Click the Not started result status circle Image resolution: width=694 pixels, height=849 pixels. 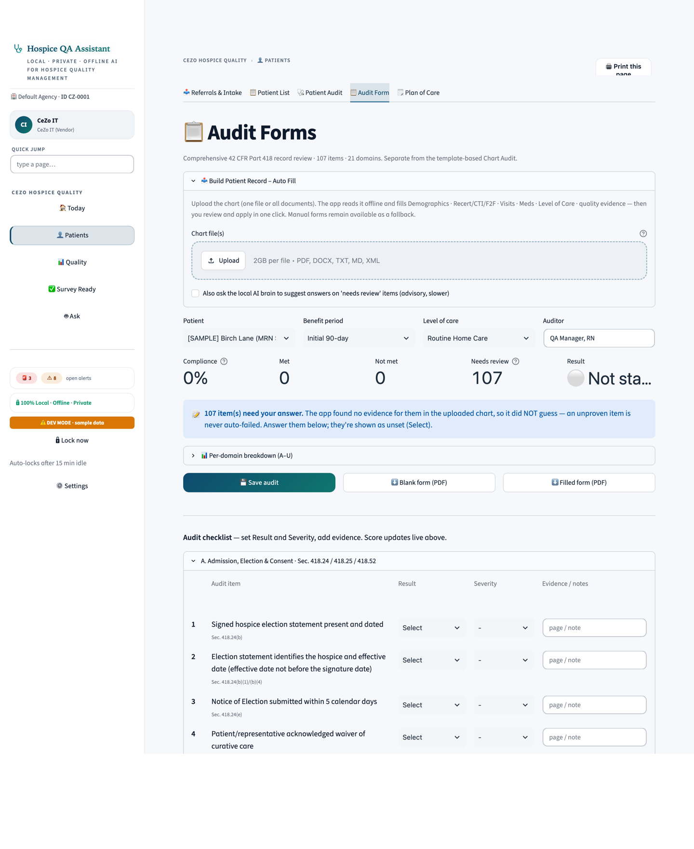point(575,378)
